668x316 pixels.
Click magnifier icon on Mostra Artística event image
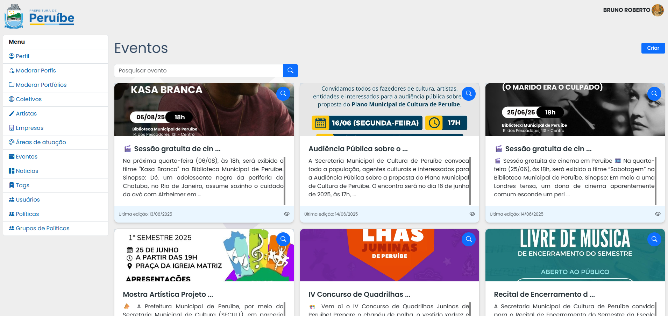pyautogui.click(x=283, y=239)
